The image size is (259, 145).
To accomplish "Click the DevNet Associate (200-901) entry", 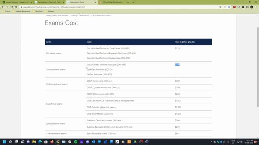I will (99, 75).
